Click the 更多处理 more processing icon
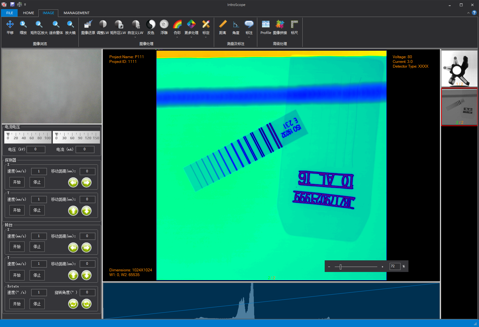 [x=191, y=25]
